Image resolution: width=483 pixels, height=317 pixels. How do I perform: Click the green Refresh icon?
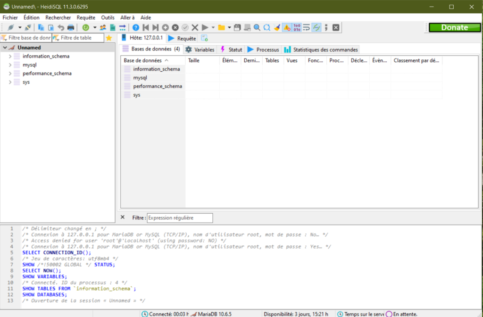tap(86, 27)
